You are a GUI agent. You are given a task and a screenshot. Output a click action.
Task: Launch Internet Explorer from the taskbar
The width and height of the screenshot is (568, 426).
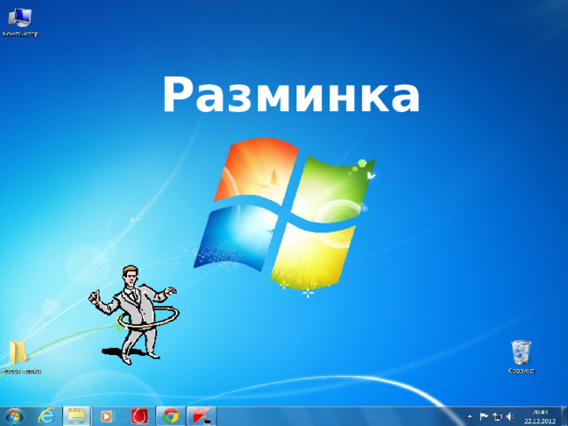[x=46, y=416]
